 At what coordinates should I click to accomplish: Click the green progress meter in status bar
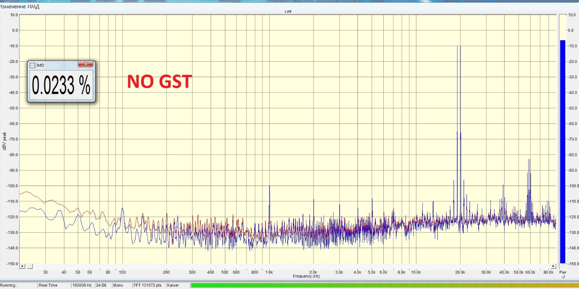[385, 286]
